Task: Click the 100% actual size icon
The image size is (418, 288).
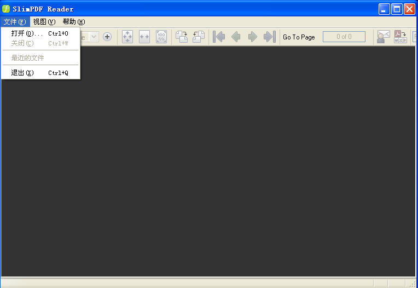Action: 161,37
